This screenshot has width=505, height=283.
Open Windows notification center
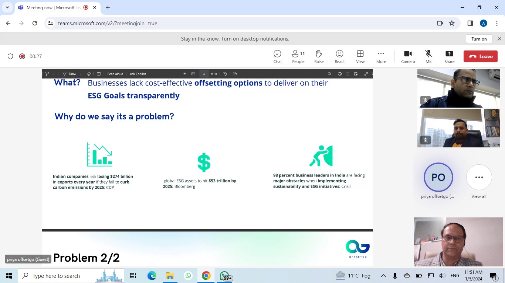click(493, 276)
